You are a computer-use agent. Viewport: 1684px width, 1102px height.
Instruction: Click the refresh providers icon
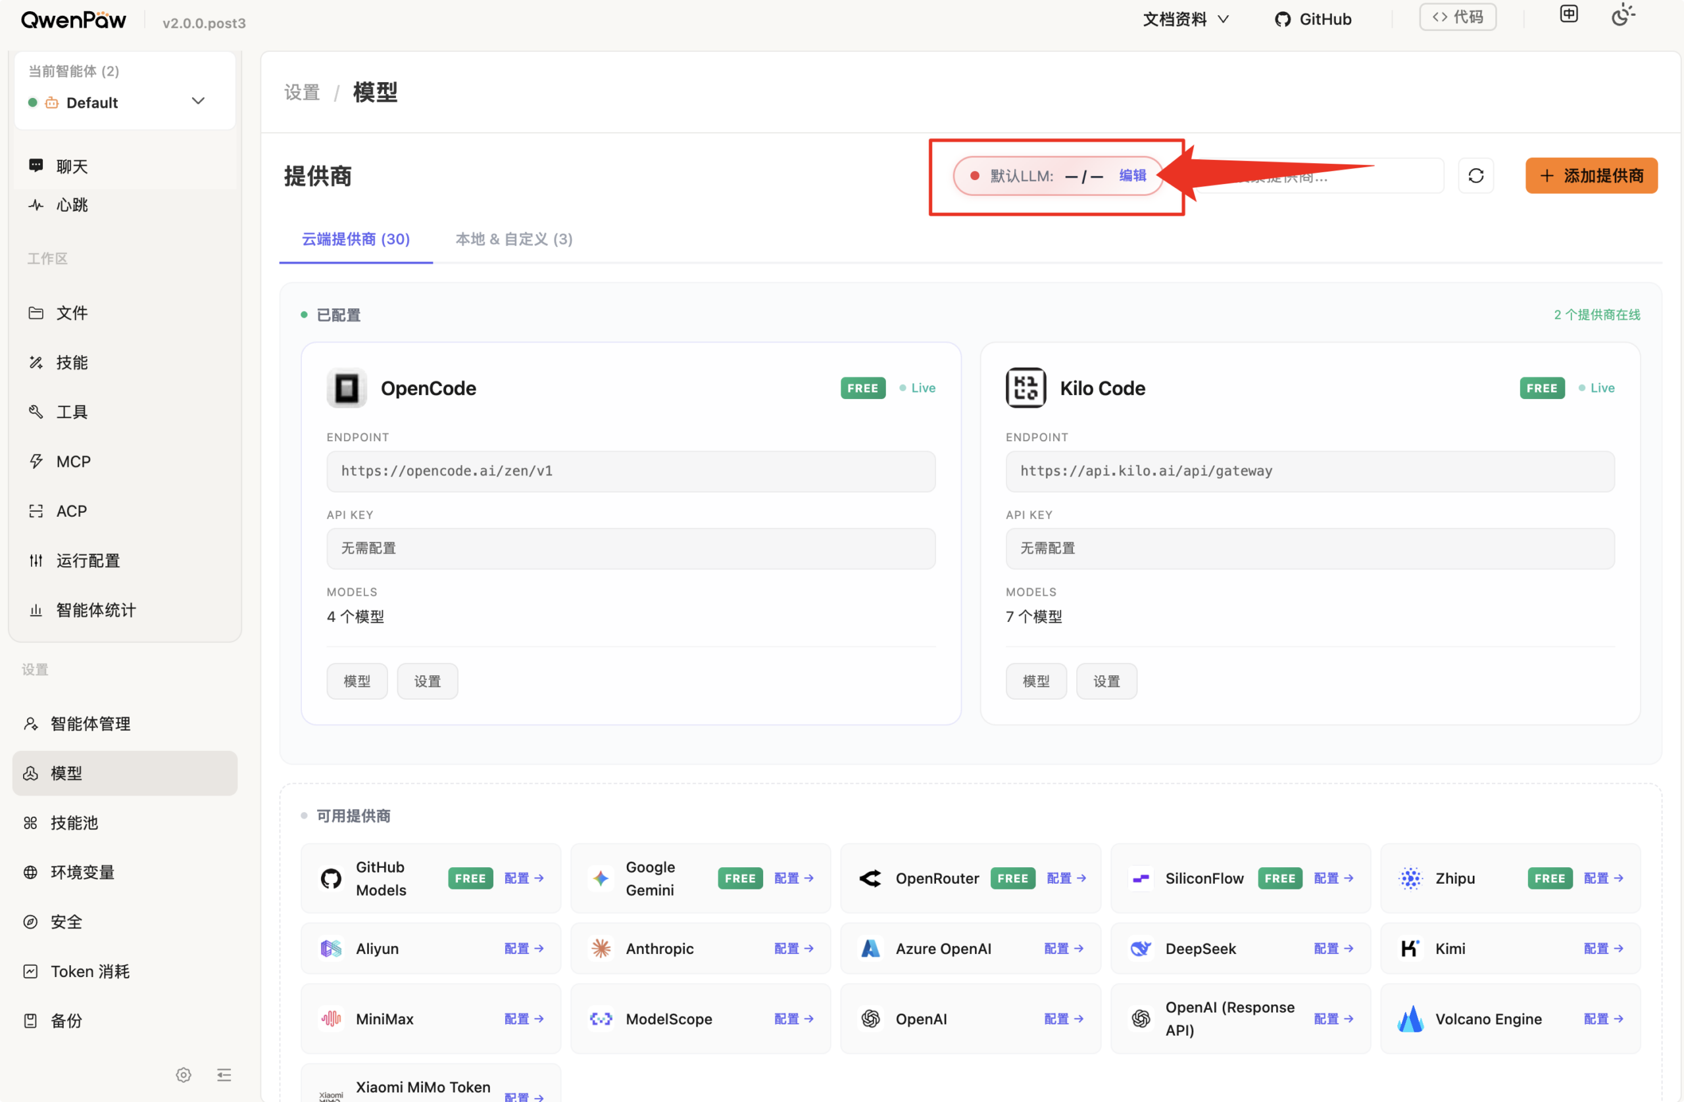(x=1475, y=176)
